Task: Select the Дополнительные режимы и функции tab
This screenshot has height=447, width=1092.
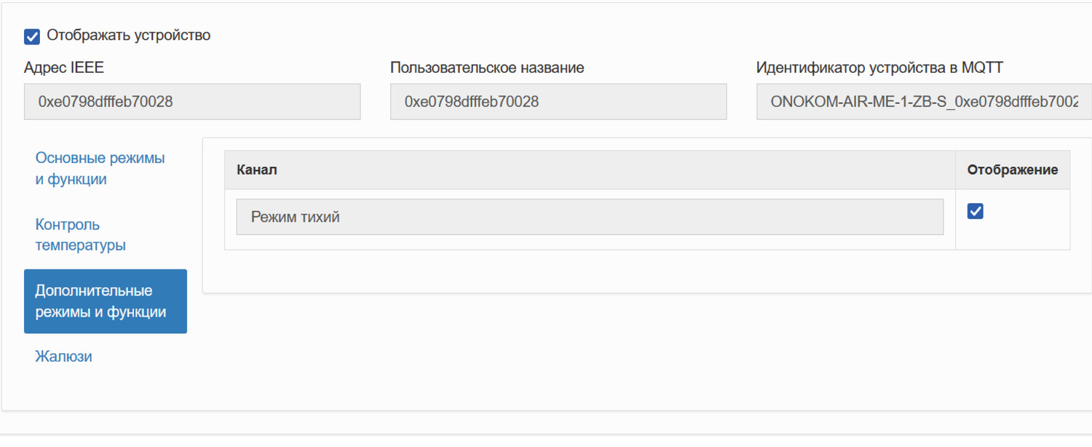Action: pyautogui.click(x=105, y=301)
